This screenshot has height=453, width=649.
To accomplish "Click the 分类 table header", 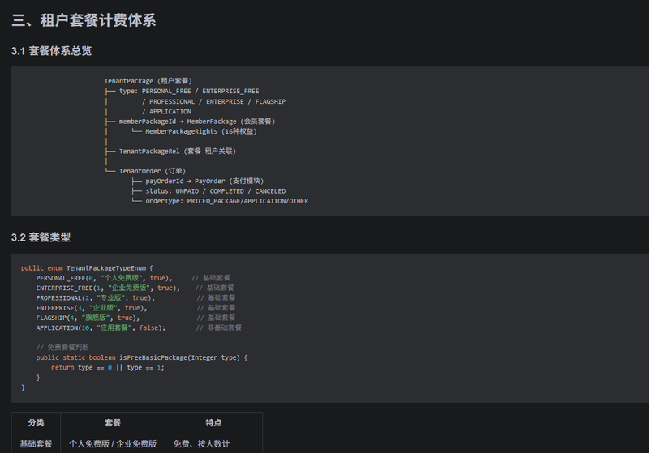I will click(36, 423).
